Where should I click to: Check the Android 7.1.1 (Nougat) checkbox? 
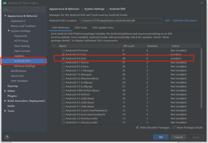(x=63, y=70)
